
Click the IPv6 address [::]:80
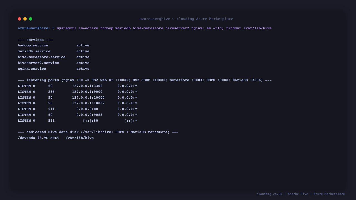90,121
